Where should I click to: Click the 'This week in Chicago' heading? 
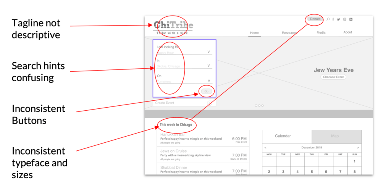click(x=176, y=124)
